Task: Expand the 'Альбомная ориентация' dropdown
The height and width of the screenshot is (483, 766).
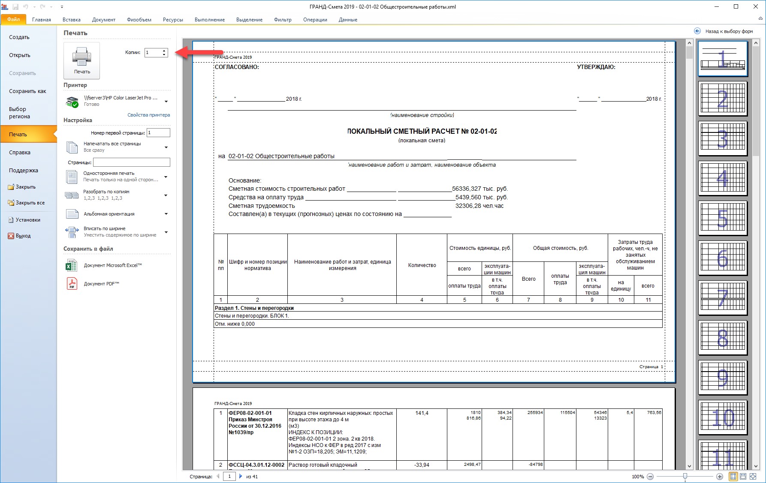Action: [x=166, y=214]
